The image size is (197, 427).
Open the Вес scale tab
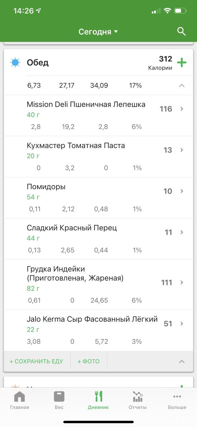pyautogui.click(x=59, y=400)
